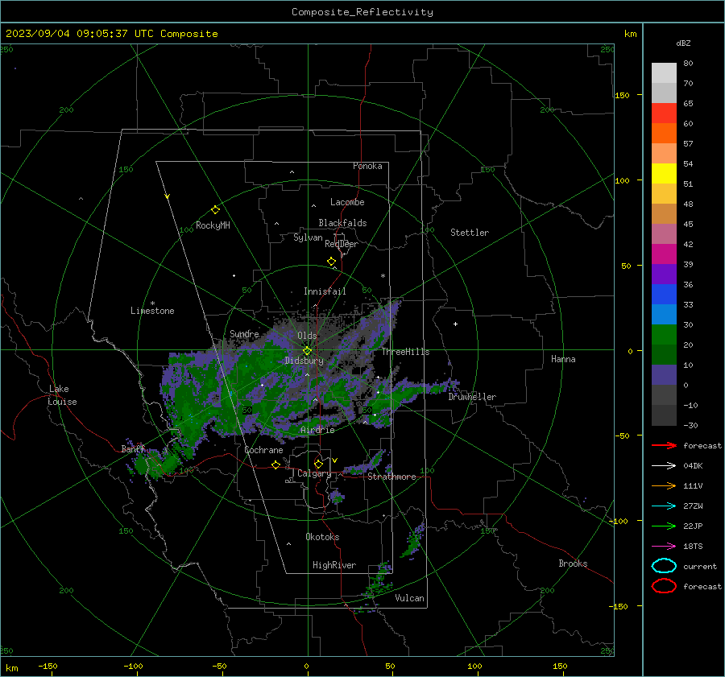Click the Stettler city label

(470, 233)
